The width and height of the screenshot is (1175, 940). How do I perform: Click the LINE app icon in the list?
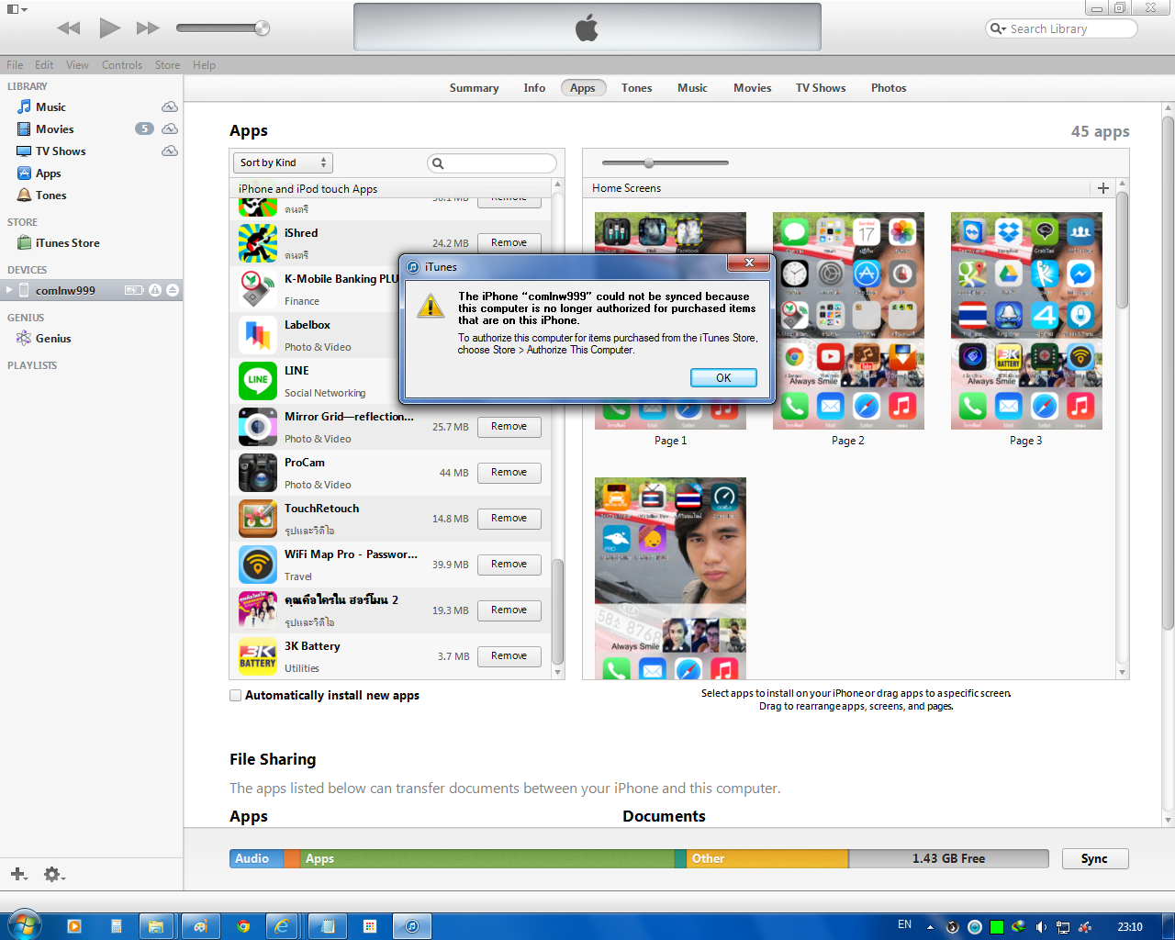coord(258,381)
